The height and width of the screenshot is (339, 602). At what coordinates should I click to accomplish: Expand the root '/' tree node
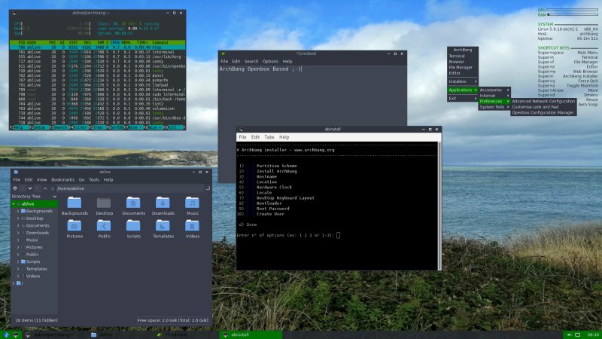[x=14, y=283]
